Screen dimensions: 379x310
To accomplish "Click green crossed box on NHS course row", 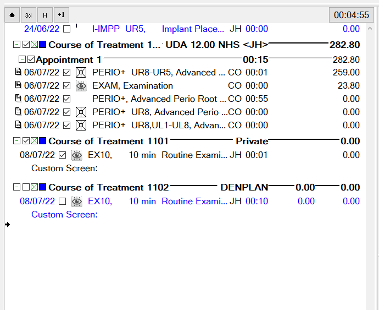I will click(34, 45).
